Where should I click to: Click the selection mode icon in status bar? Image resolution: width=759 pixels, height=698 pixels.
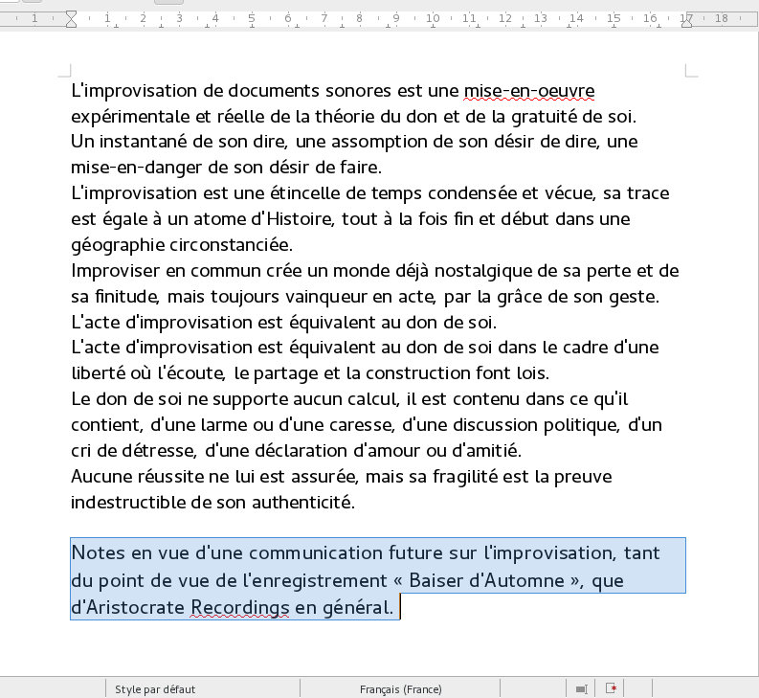coord(581,688)
